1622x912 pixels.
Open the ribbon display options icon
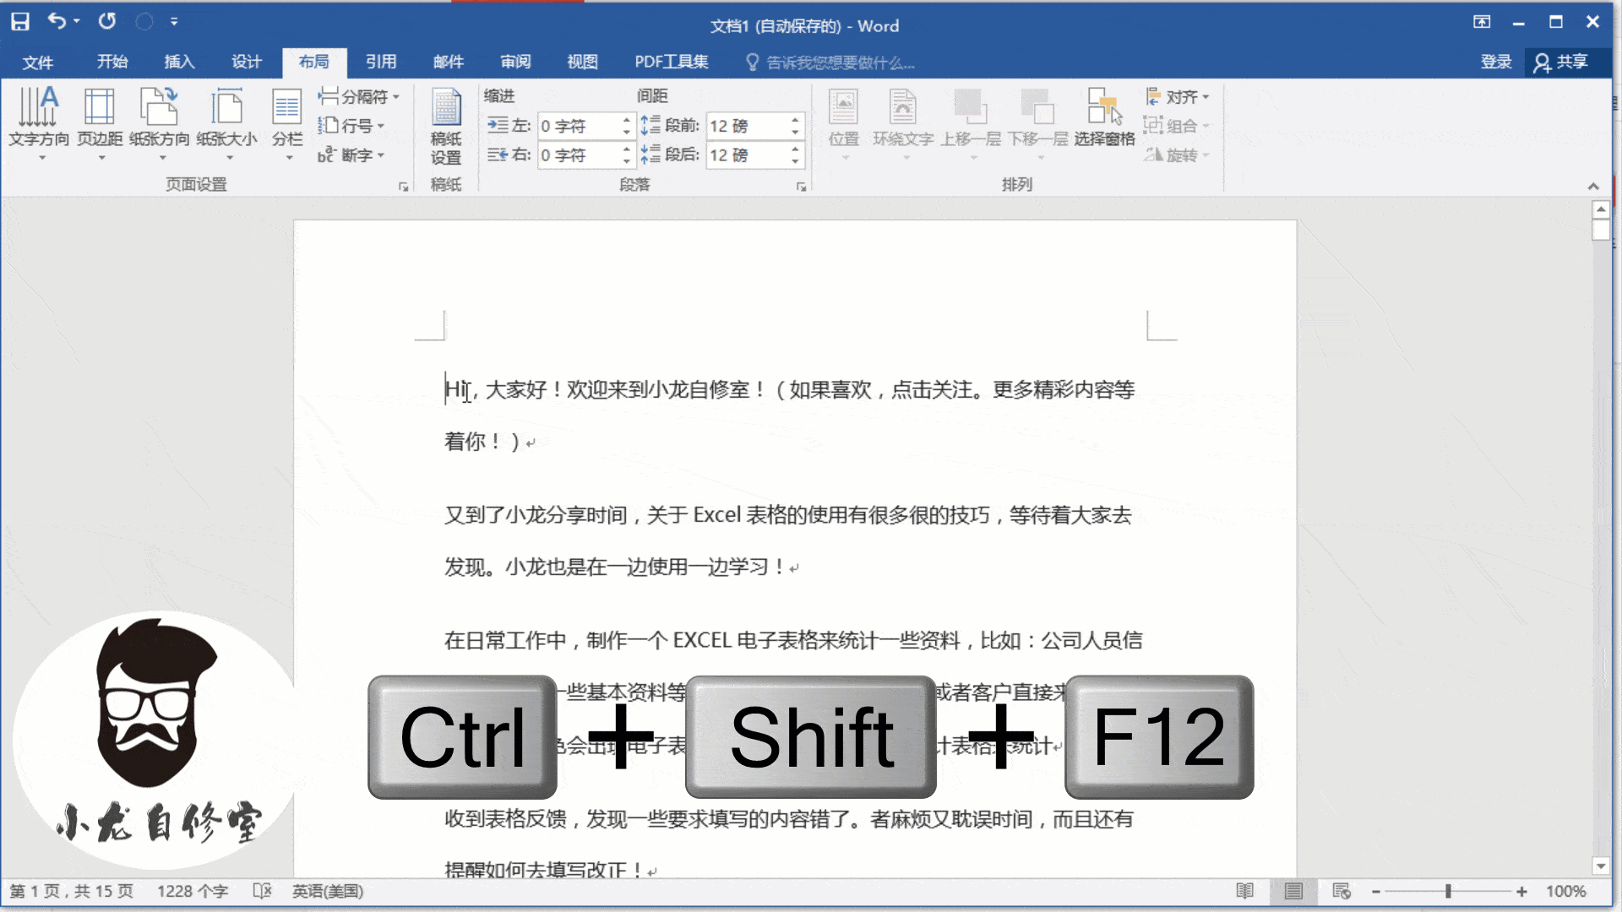point(1482,22)
